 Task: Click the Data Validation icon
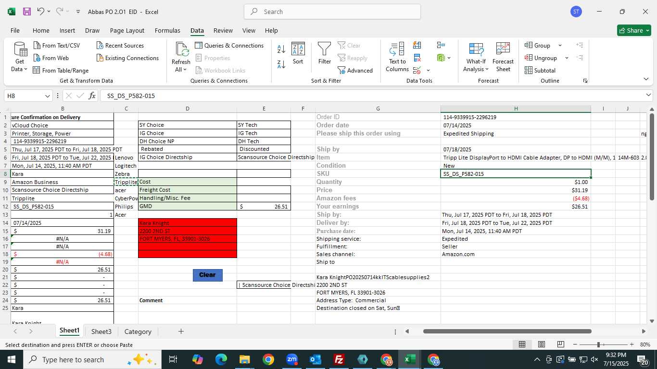pyautogui.click(x=417, y=71)
